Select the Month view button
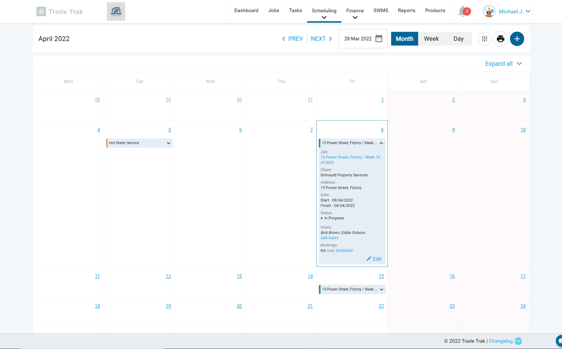562x349 pixels. coord(404,39)
